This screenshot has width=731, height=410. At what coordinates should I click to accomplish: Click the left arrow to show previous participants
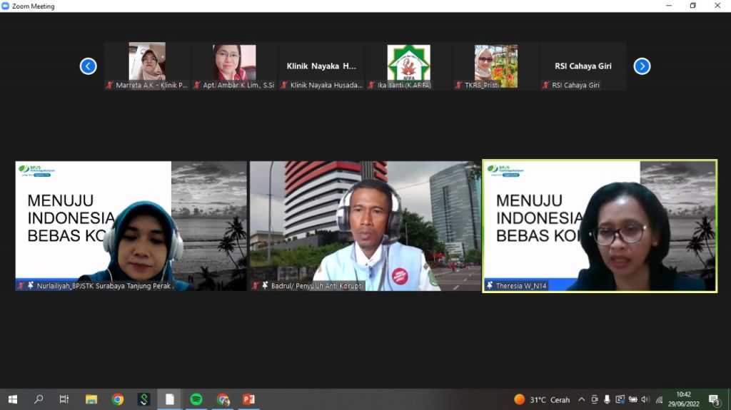[88, 66]
